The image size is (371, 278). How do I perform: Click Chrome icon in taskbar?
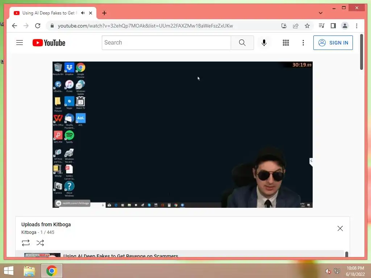[51, 271]
